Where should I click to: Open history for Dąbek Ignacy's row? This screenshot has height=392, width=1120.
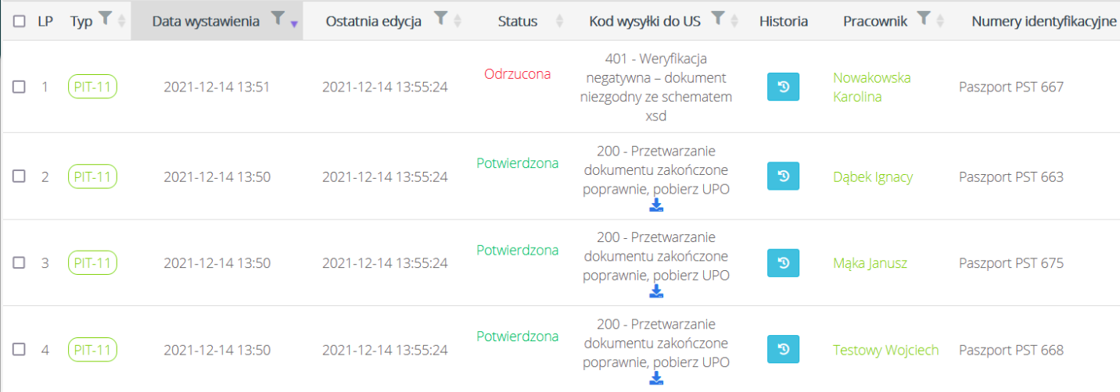coord(783,176)
